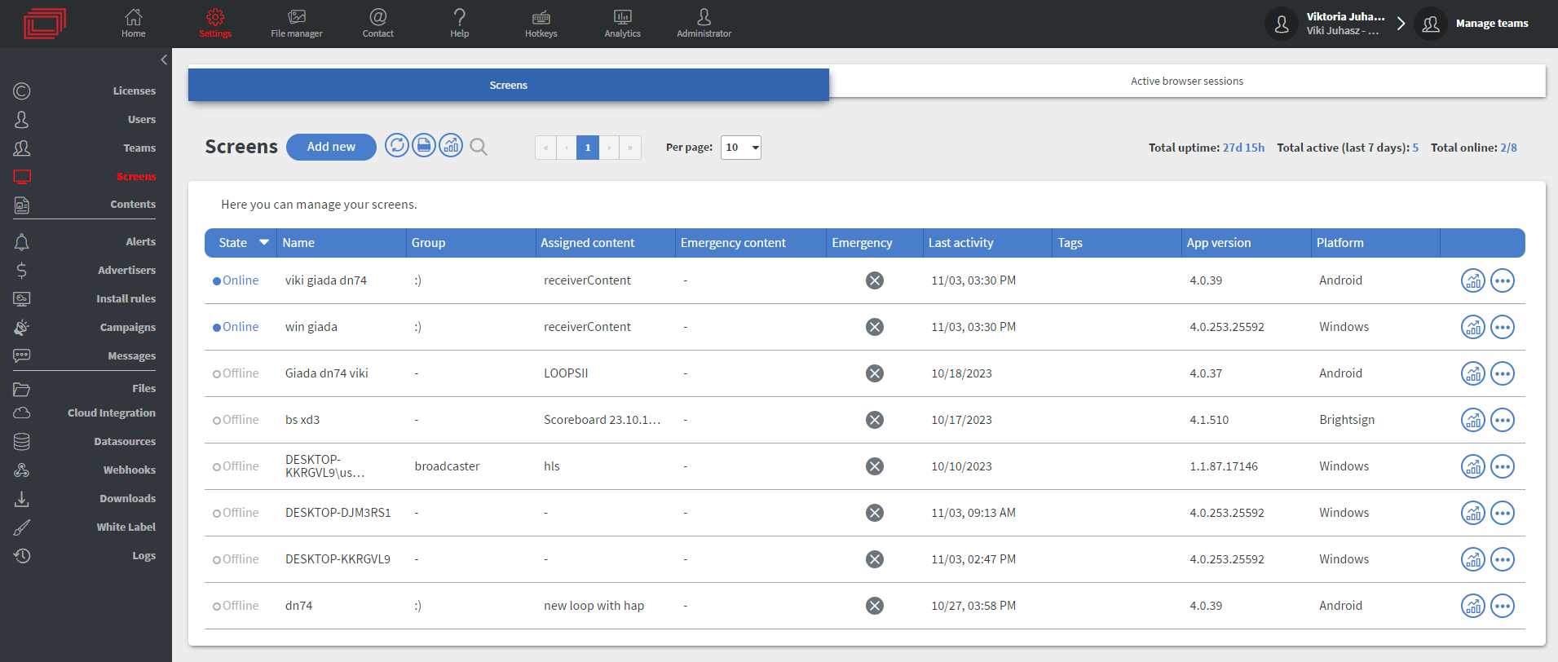Open Contents in the sidebar

click(x=85, y=205)
